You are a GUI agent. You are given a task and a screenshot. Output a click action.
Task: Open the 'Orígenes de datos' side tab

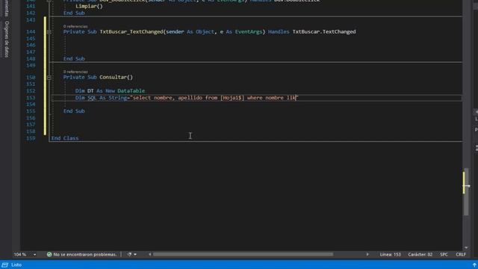pos(7,39)
